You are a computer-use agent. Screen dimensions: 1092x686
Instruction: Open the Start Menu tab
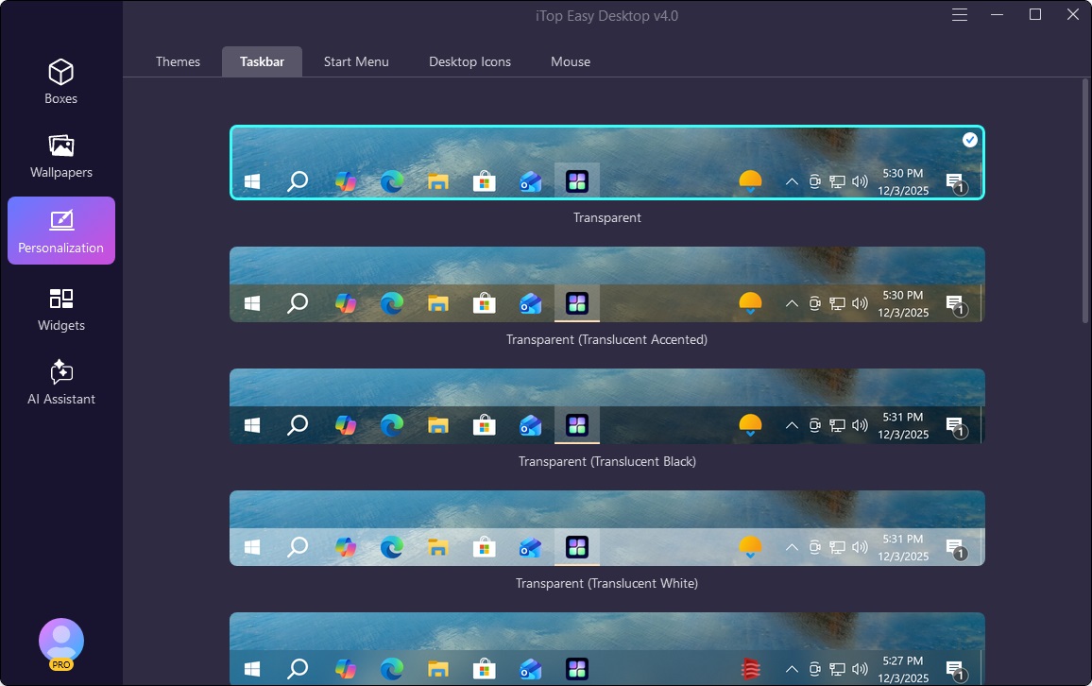tap(356, 61)
